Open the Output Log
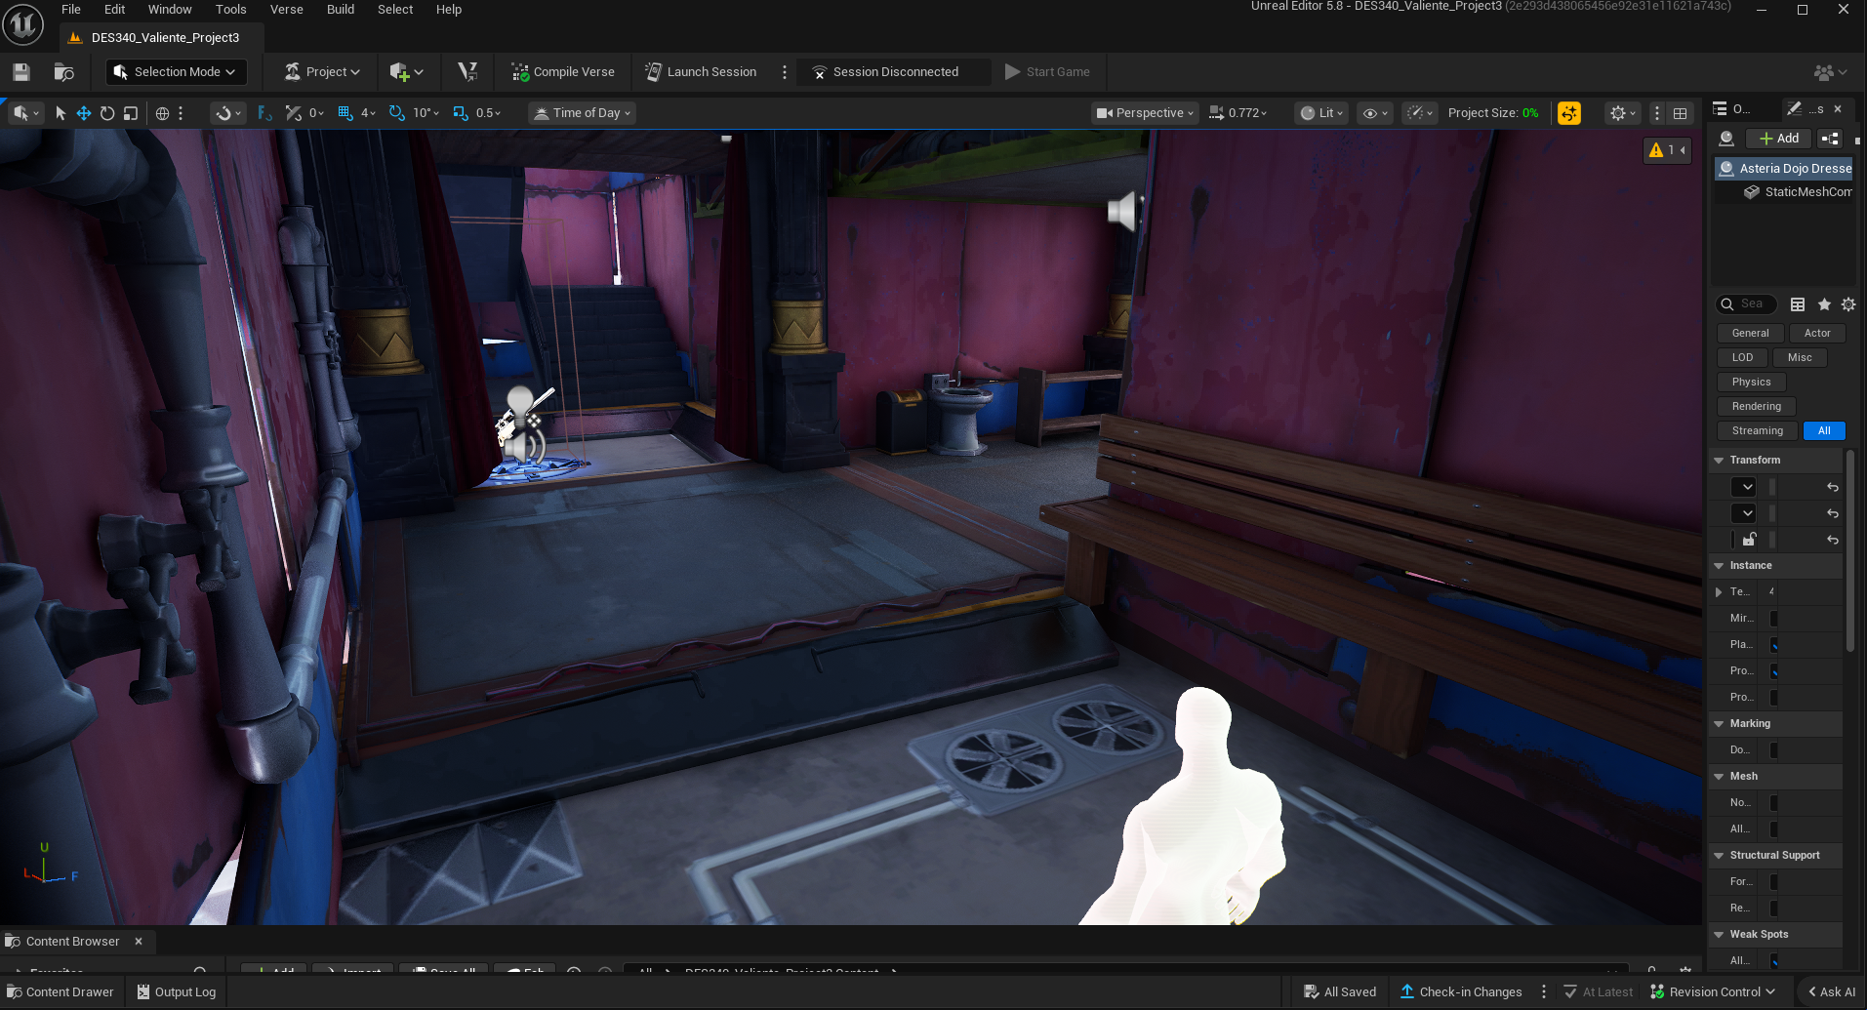The image size is (1867, 1010). click(x=176, y=992)
